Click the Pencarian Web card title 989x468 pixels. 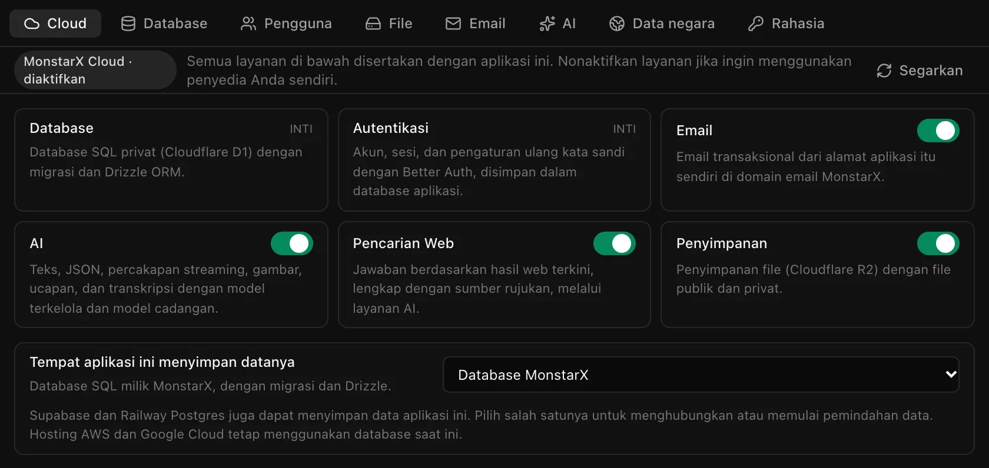403,243
